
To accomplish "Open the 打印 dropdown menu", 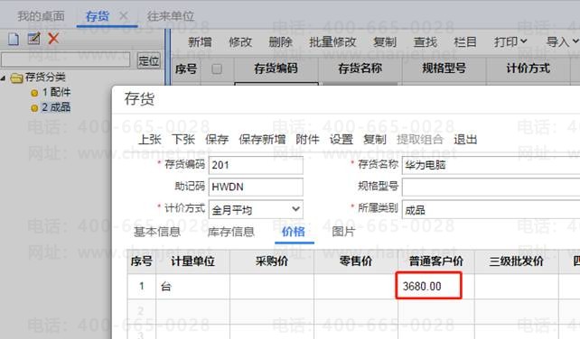I will tap(510, 42).
